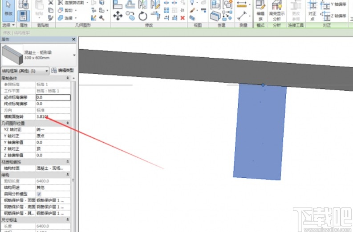Click the red Delete X icon

coord(183,18)
